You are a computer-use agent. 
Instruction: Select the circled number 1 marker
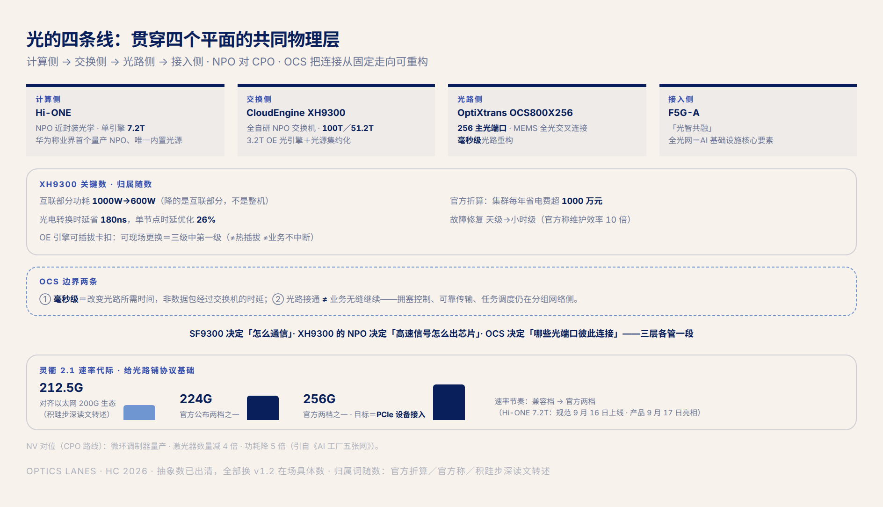(45, 299)
